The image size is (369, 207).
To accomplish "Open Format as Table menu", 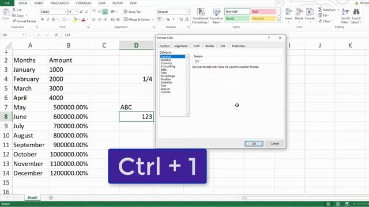I will pos(216,16).
